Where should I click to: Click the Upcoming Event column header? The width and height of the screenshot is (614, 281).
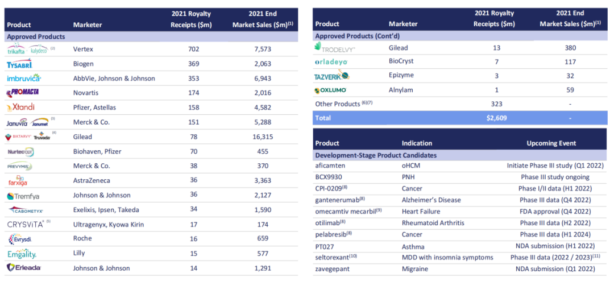pos(551,143)
